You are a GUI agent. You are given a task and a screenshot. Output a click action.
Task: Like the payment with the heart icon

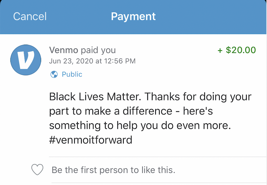click(x=37, y=170)
